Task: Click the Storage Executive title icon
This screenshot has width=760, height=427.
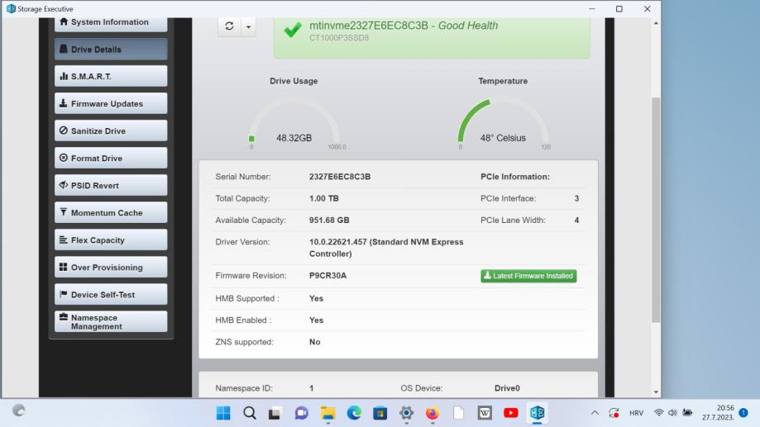Action: pyautogui.click(x=11, y=9)
